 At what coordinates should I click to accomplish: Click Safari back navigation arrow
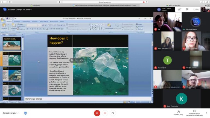[2, 2]
